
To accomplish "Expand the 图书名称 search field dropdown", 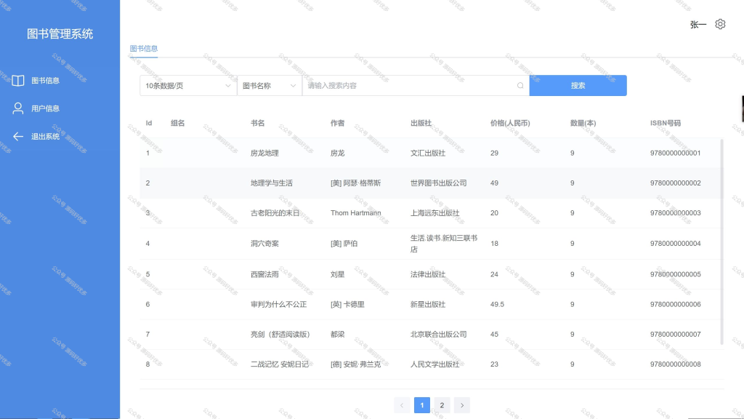I will coord(269,86).
